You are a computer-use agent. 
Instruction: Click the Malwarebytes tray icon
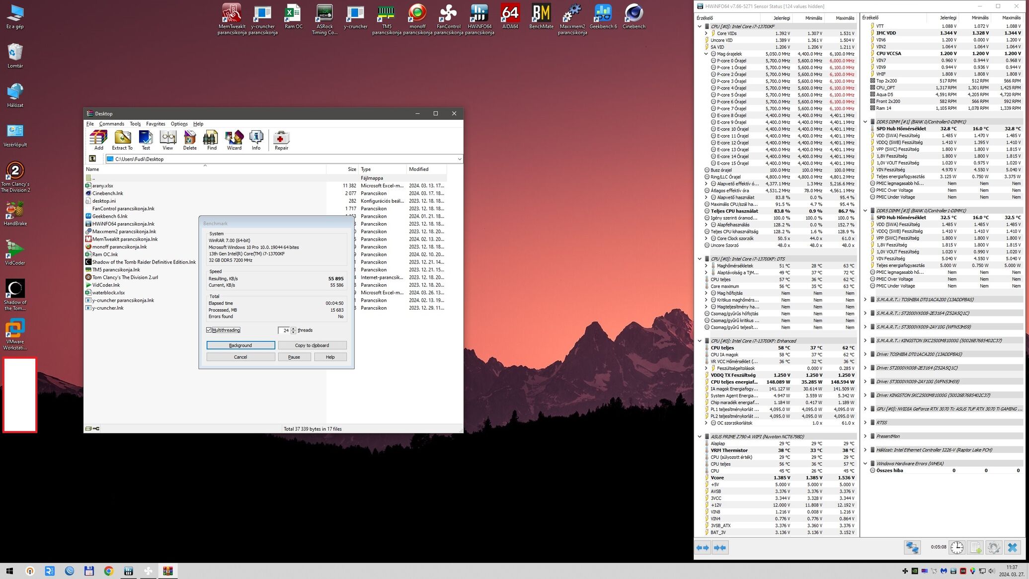[944, 571]
